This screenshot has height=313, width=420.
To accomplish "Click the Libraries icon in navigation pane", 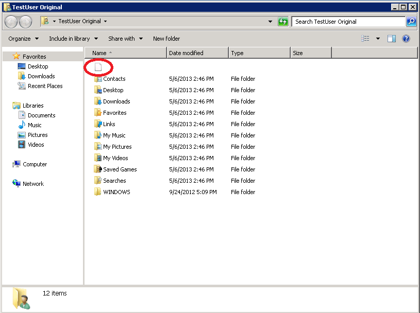I will (16, 106).
